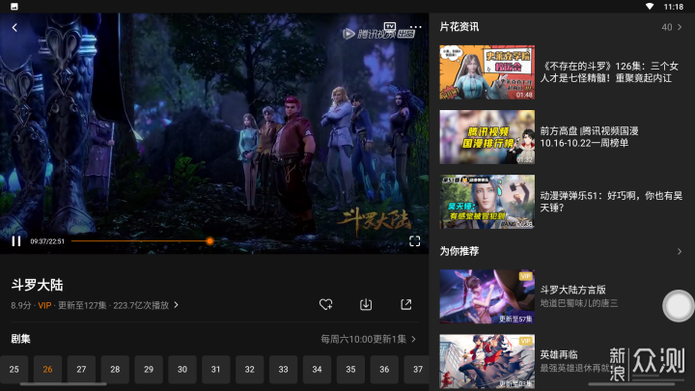The width and height of the screenshot is (695, 391).
Task: Select episode 28
Action: click(x=115, y=369)
